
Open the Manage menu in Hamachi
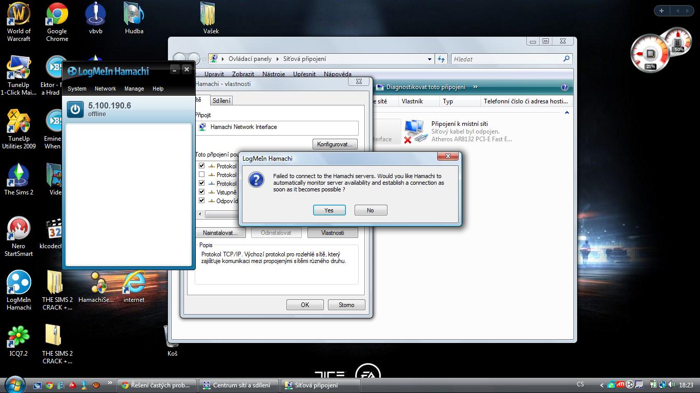tap(134, 89)
